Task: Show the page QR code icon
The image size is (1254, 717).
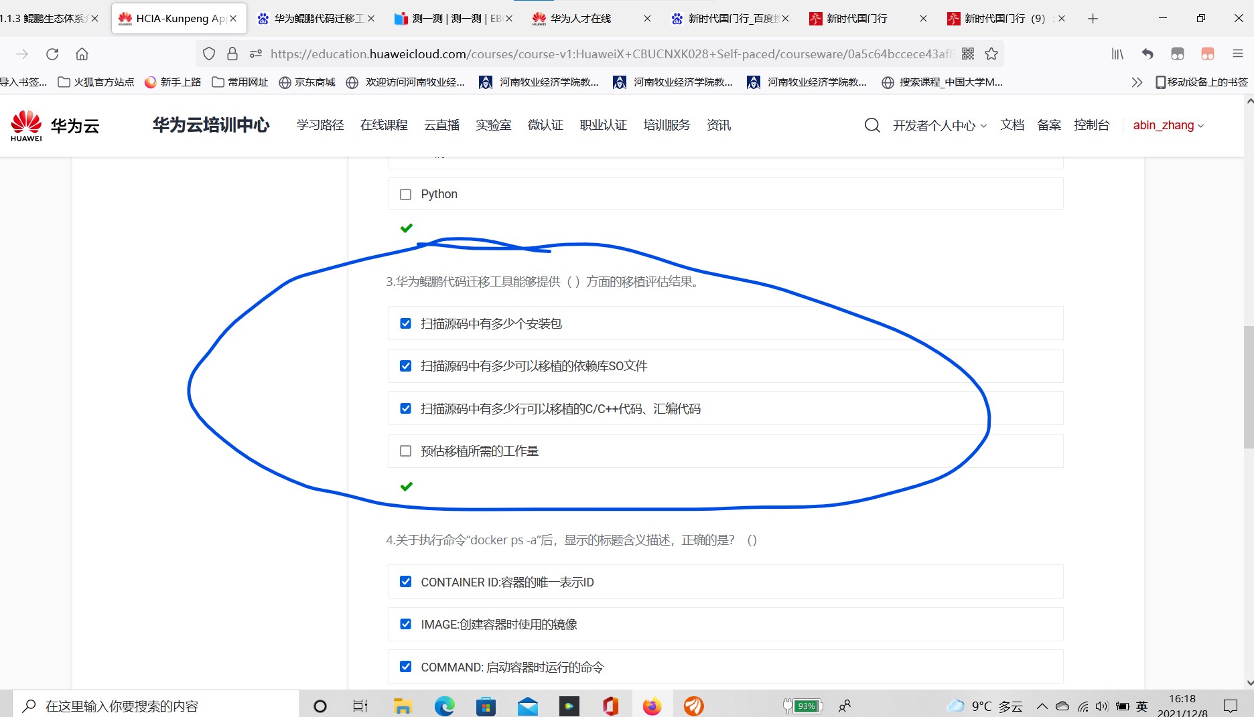Action: 968,54
